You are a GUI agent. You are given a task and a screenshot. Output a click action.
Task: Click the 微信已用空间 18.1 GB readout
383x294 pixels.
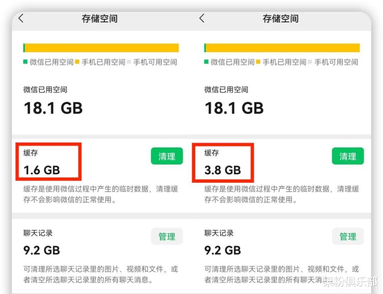click(x=52, y=99)
